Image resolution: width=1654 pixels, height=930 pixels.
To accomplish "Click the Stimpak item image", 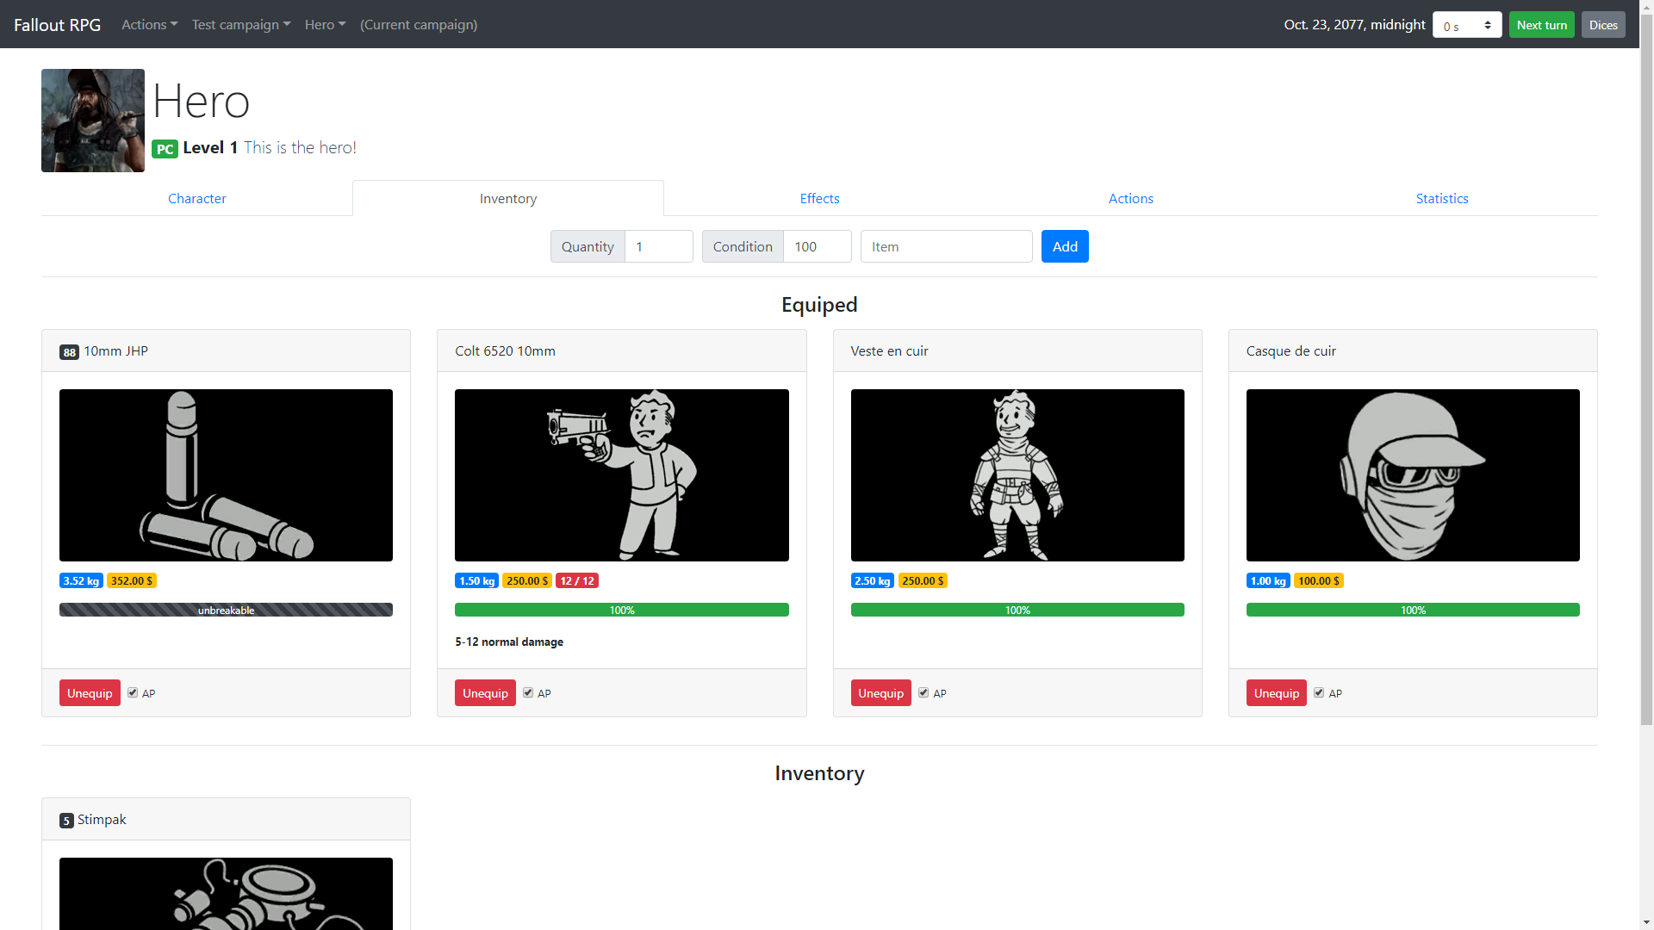I will (x=226, y=893).
